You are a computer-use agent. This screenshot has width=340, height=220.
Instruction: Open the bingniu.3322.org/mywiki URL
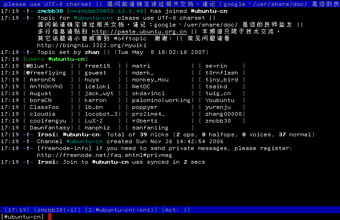click(x=92, y=45)
